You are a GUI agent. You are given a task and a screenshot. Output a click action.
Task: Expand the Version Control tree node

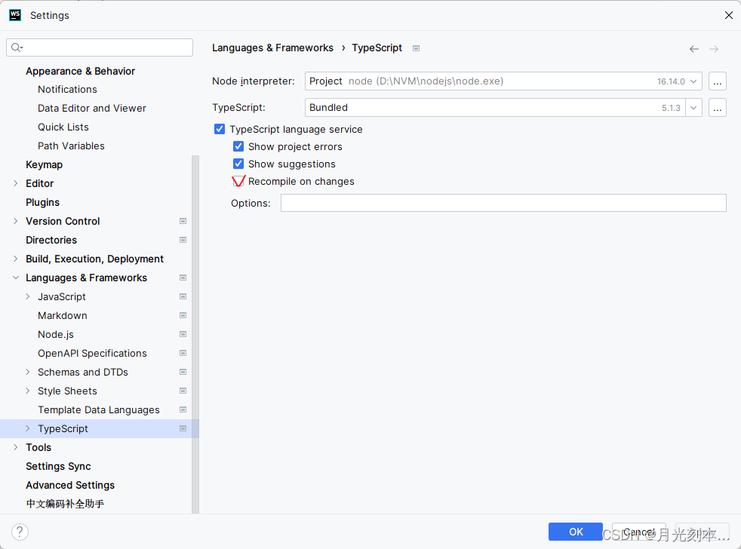pos(16,221)
